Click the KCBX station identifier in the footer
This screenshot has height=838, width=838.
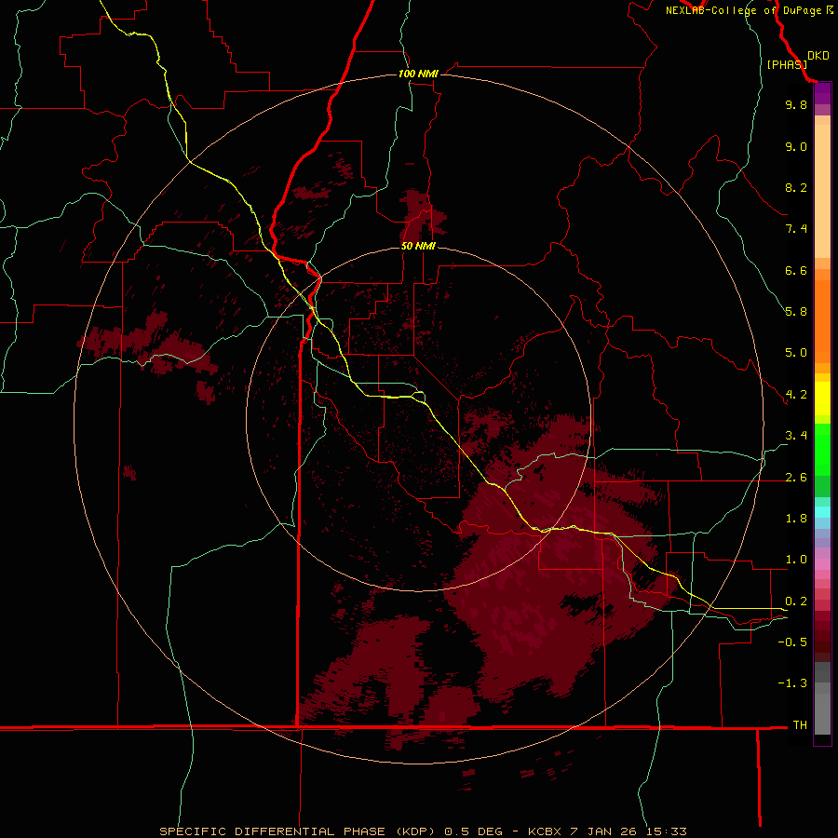pos(545,831)
